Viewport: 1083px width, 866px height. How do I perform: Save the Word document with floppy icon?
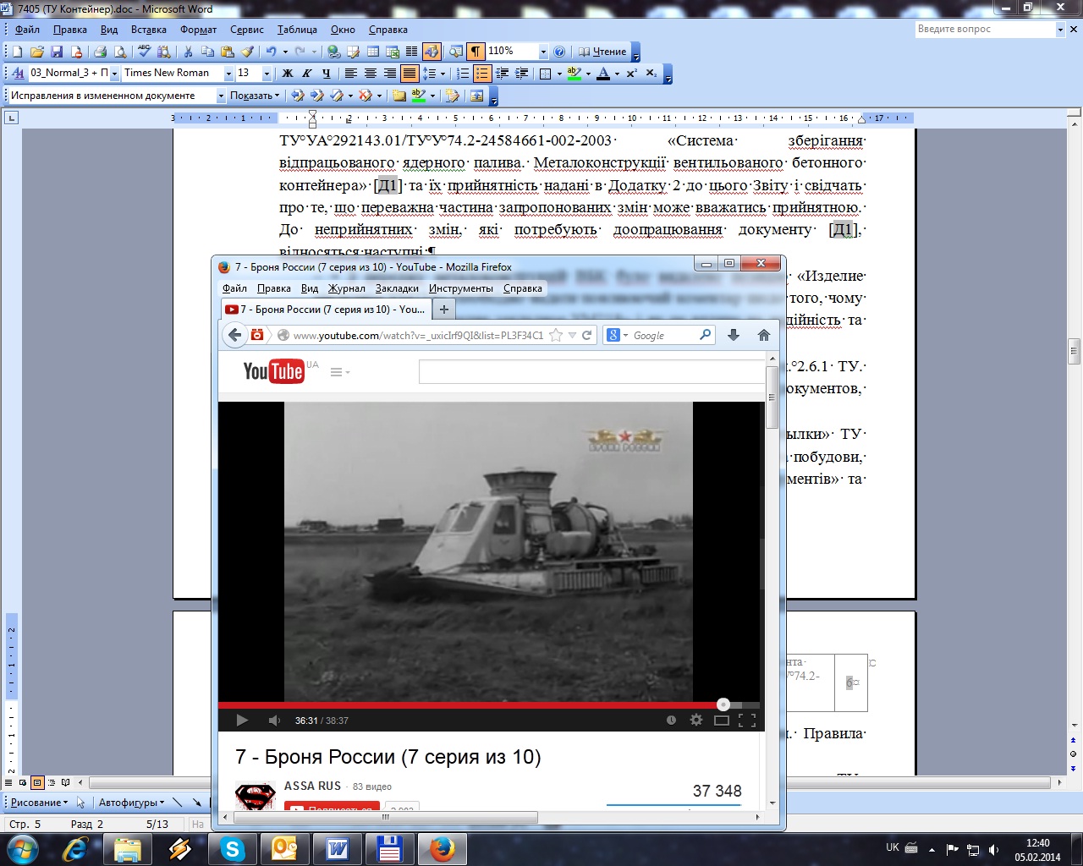point(57,52)
